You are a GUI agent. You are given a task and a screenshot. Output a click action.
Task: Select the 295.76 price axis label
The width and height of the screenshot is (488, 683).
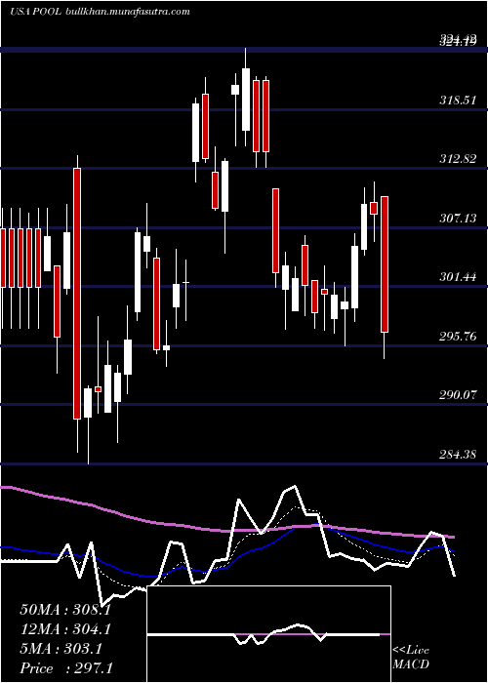click(458, 337)
